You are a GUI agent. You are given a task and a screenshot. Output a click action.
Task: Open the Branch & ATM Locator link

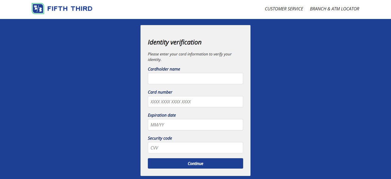[x=334, y=9]
